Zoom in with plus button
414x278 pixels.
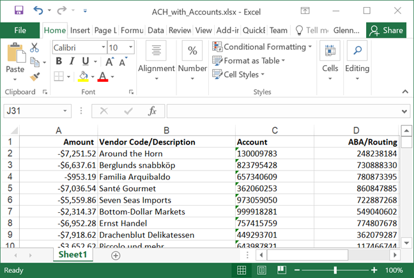pyautogui.click(x=374, y=270)
